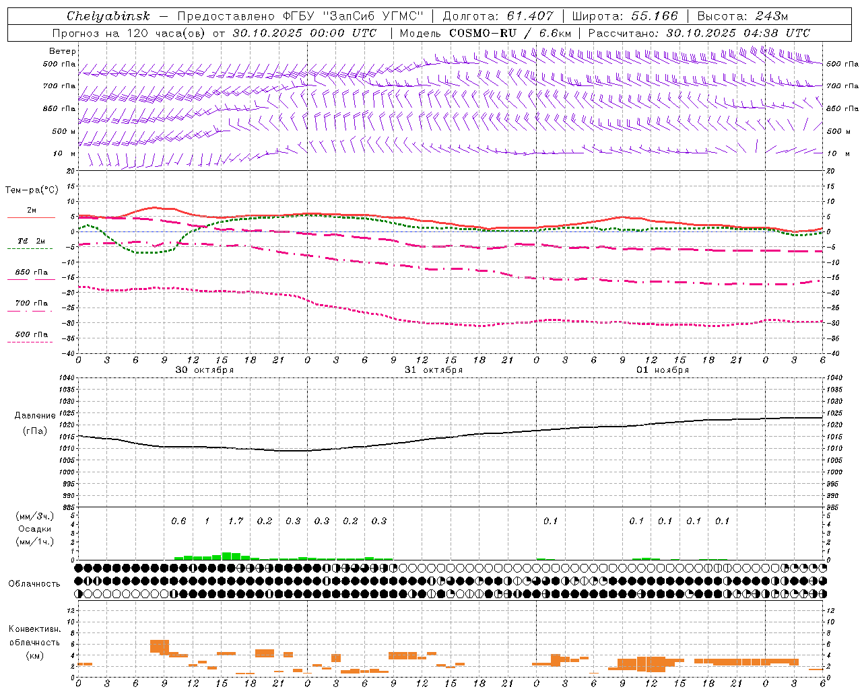The width and height of the screenshot is (862, 689).
Task: Click the 'Широта: 55.166' value
Action: tap(625, 16)
